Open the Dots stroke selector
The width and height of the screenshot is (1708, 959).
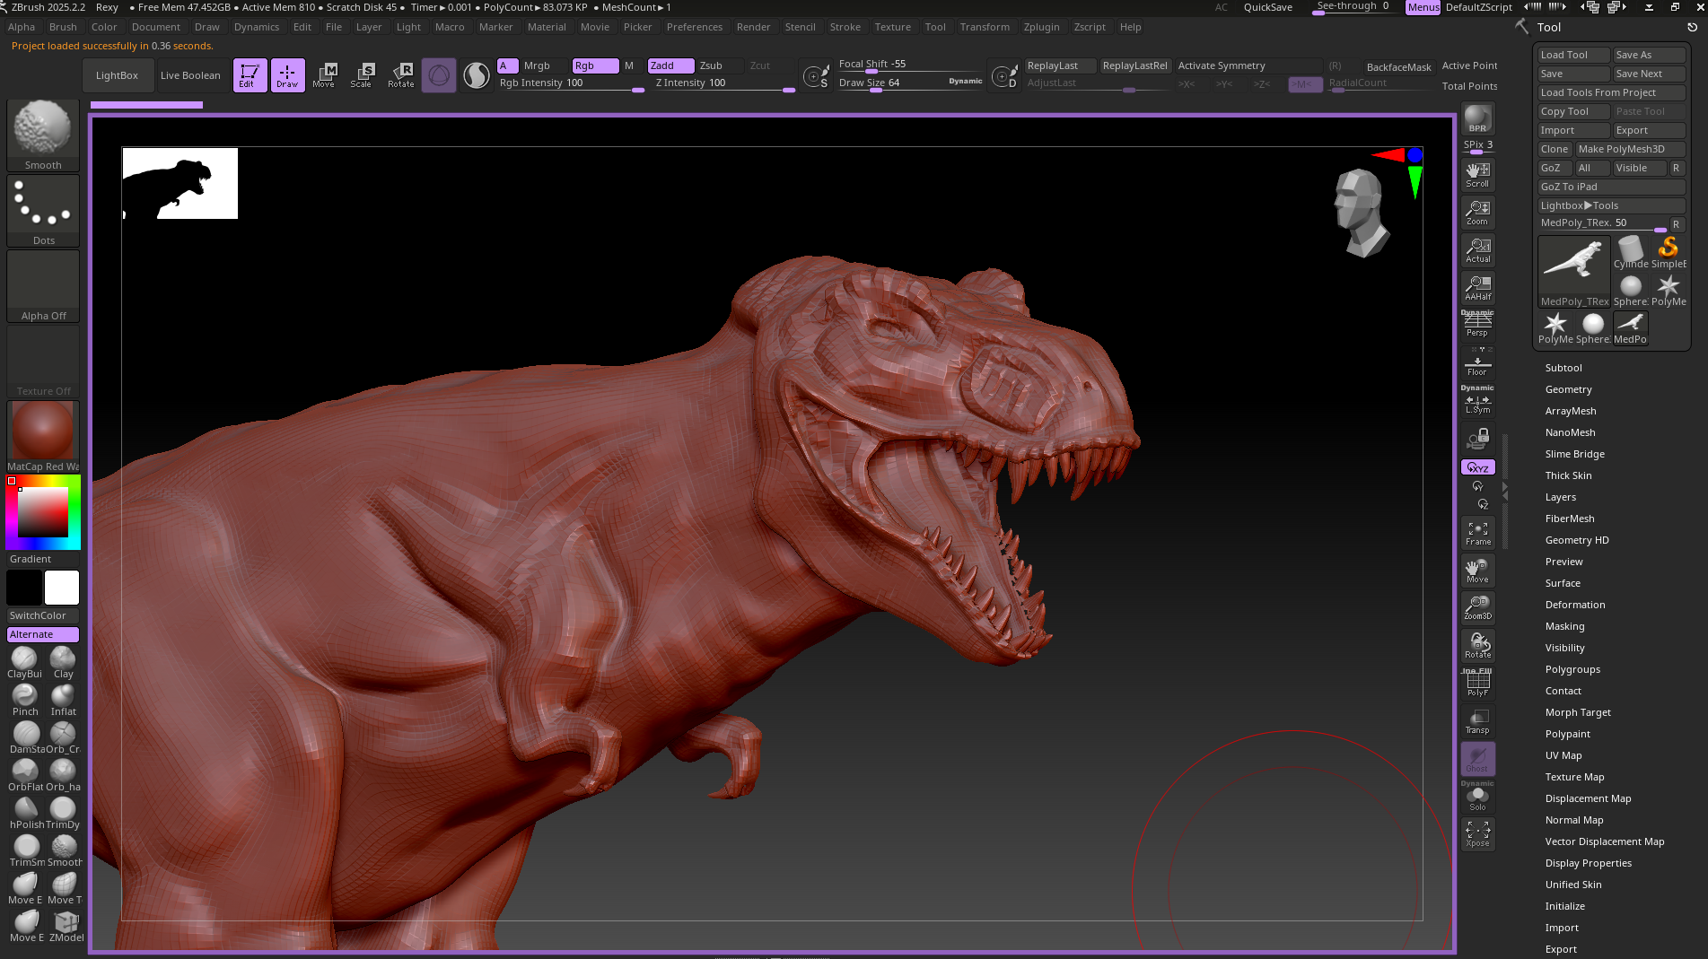(43, 211)
